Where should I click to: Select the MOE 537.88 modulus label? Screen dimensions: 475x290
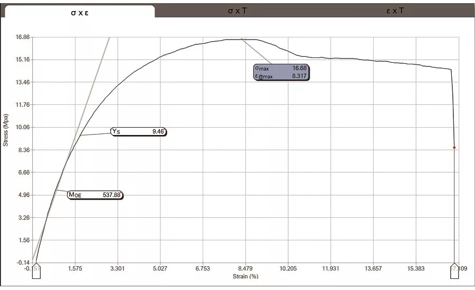point(95,195)
